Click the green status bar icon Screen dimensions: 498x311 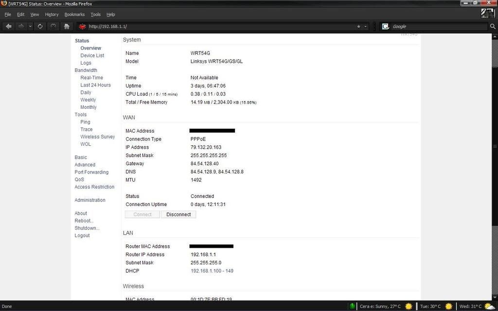(x=352, y=306)
